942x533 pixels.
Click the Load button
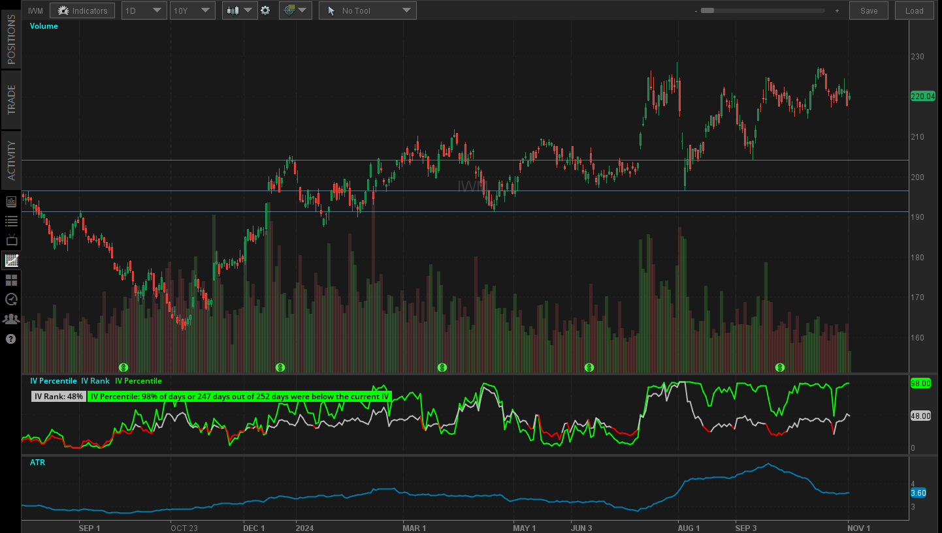914,10
